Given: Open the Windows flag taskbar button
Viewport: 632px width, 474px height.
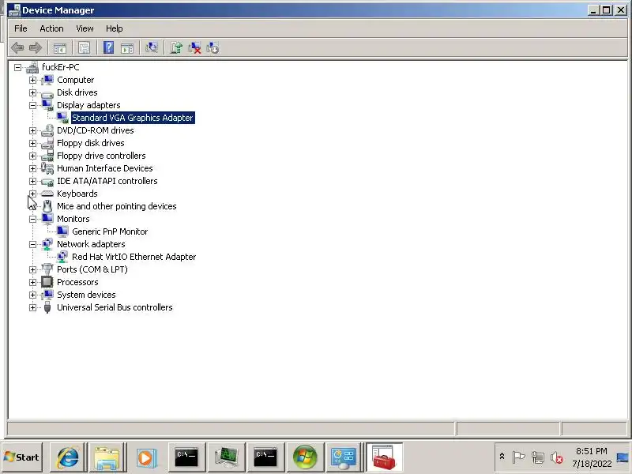Looking at the screenshot, I should click(x=305, y=457).
